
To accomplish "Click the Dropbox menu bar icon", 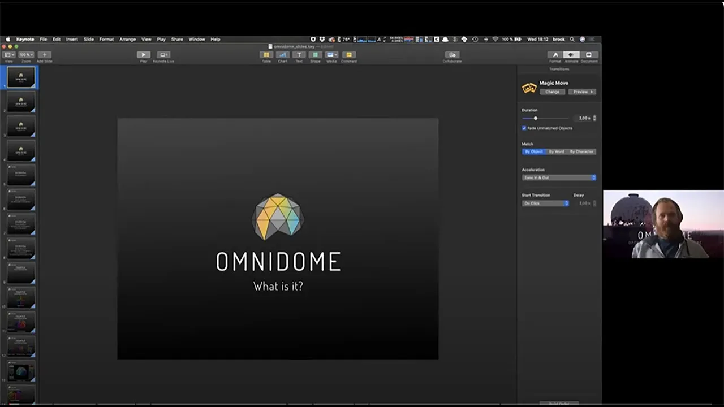I will (x=322, y=40).
